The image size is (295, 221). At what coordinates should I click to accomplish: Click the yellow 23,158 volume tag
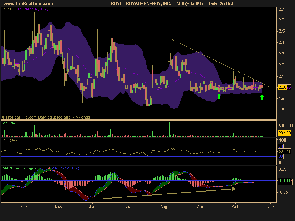click(285, 133)
